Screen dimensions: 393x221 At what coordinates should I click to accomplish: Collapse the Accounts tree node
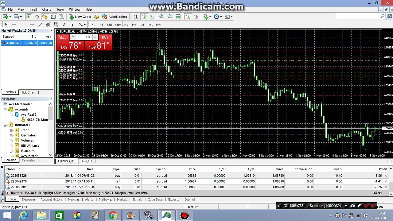click(x=5, y=109)
